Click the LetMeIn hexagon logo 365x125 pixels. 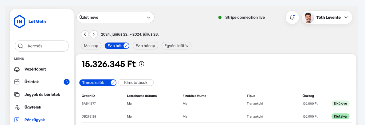20,21
